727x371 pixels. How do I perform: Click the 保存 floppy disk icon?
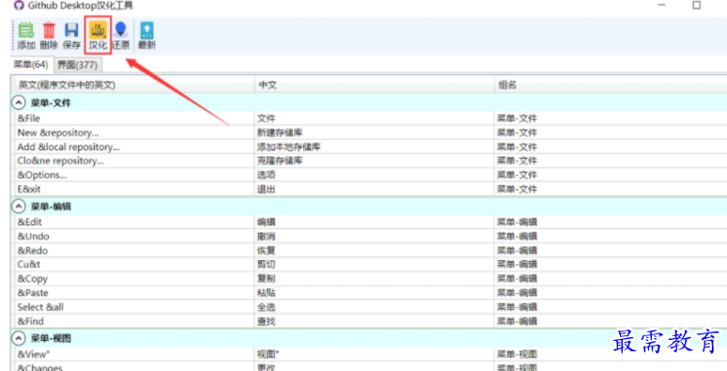tap(71, 36)
